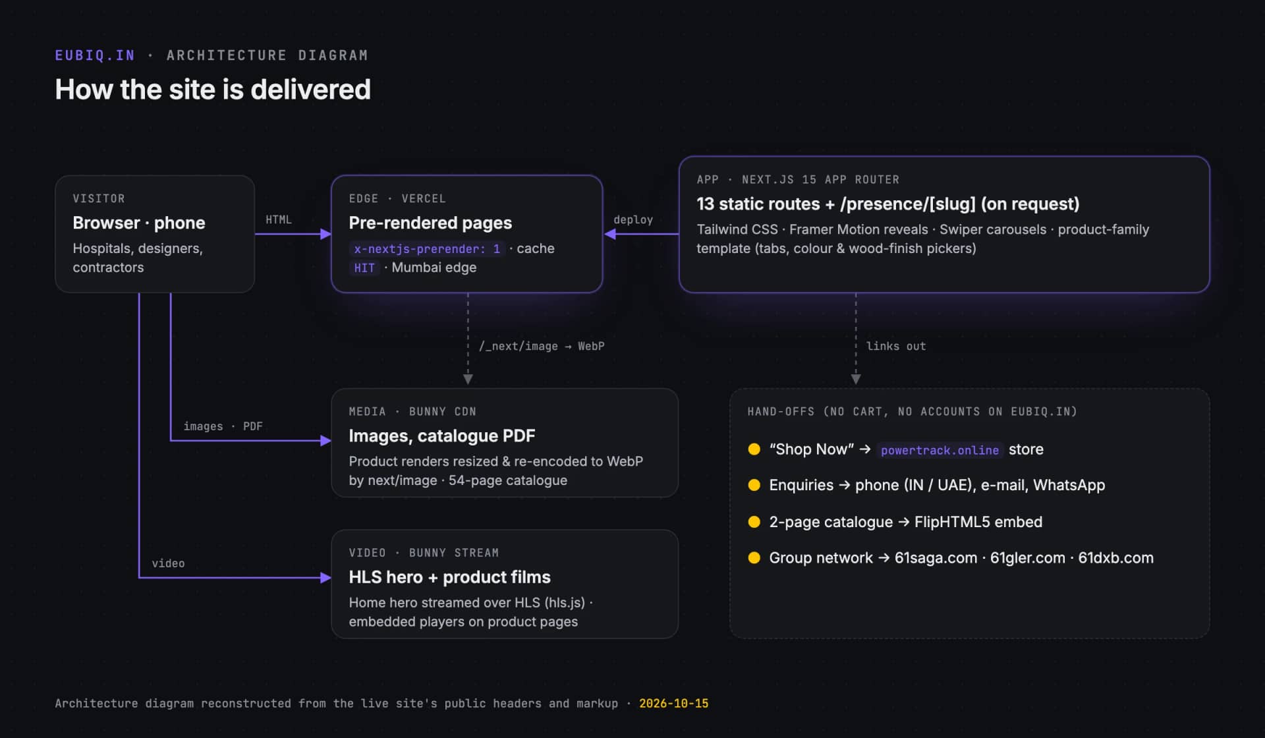Click the 'links out' connector label
Screen dimensions: 1265x738
(896, 346)
